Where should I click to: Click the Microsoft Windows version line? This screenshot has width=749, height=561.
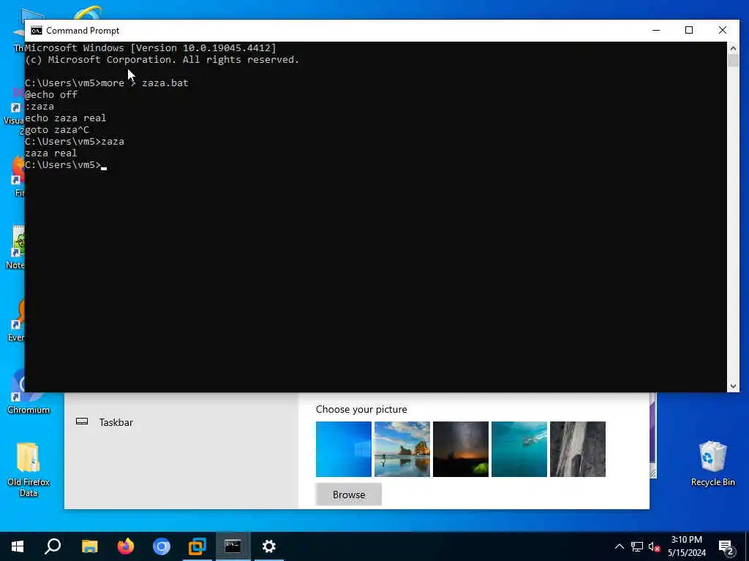pos(151,47)
